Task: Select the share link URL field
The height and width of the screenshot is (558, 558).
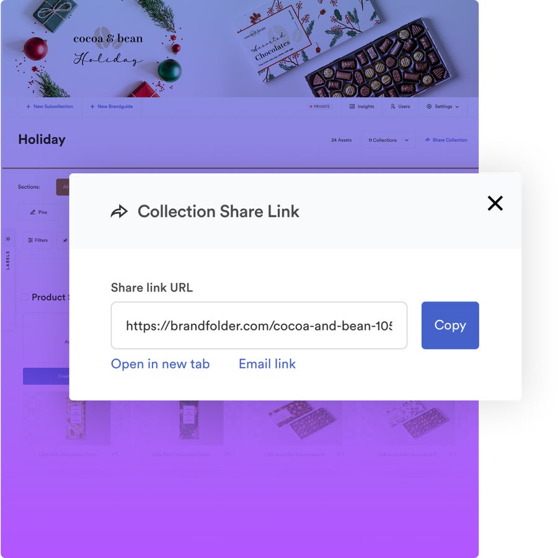Action: click(259, 325)
